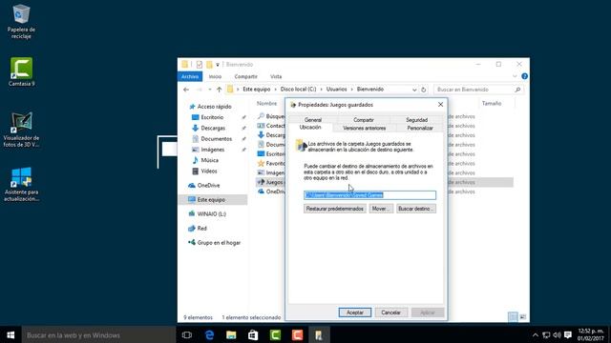
Task: Click the green Camtasia taskbar icon
Action: point(275,334)
